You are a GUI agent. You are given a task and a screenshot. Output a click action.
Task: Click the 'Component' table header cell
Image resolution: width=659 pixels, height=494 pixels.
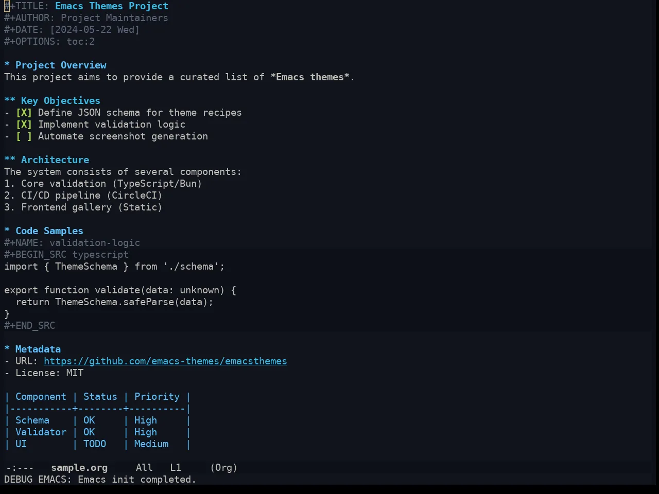coord(41,397)
